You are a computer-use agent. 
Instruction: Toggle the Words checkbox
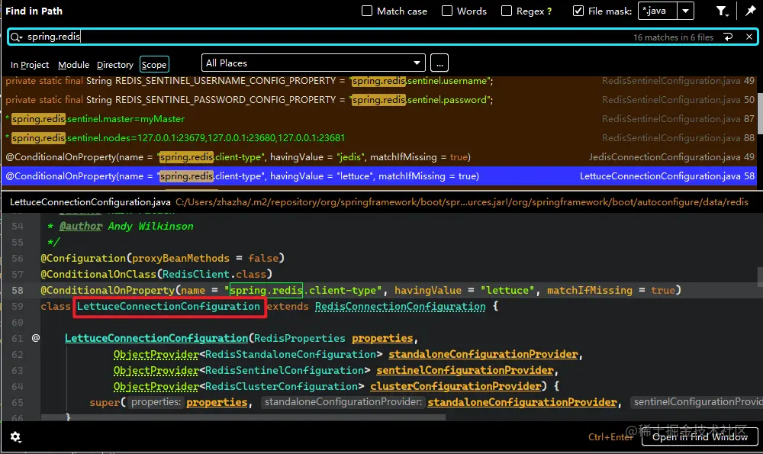446,11
